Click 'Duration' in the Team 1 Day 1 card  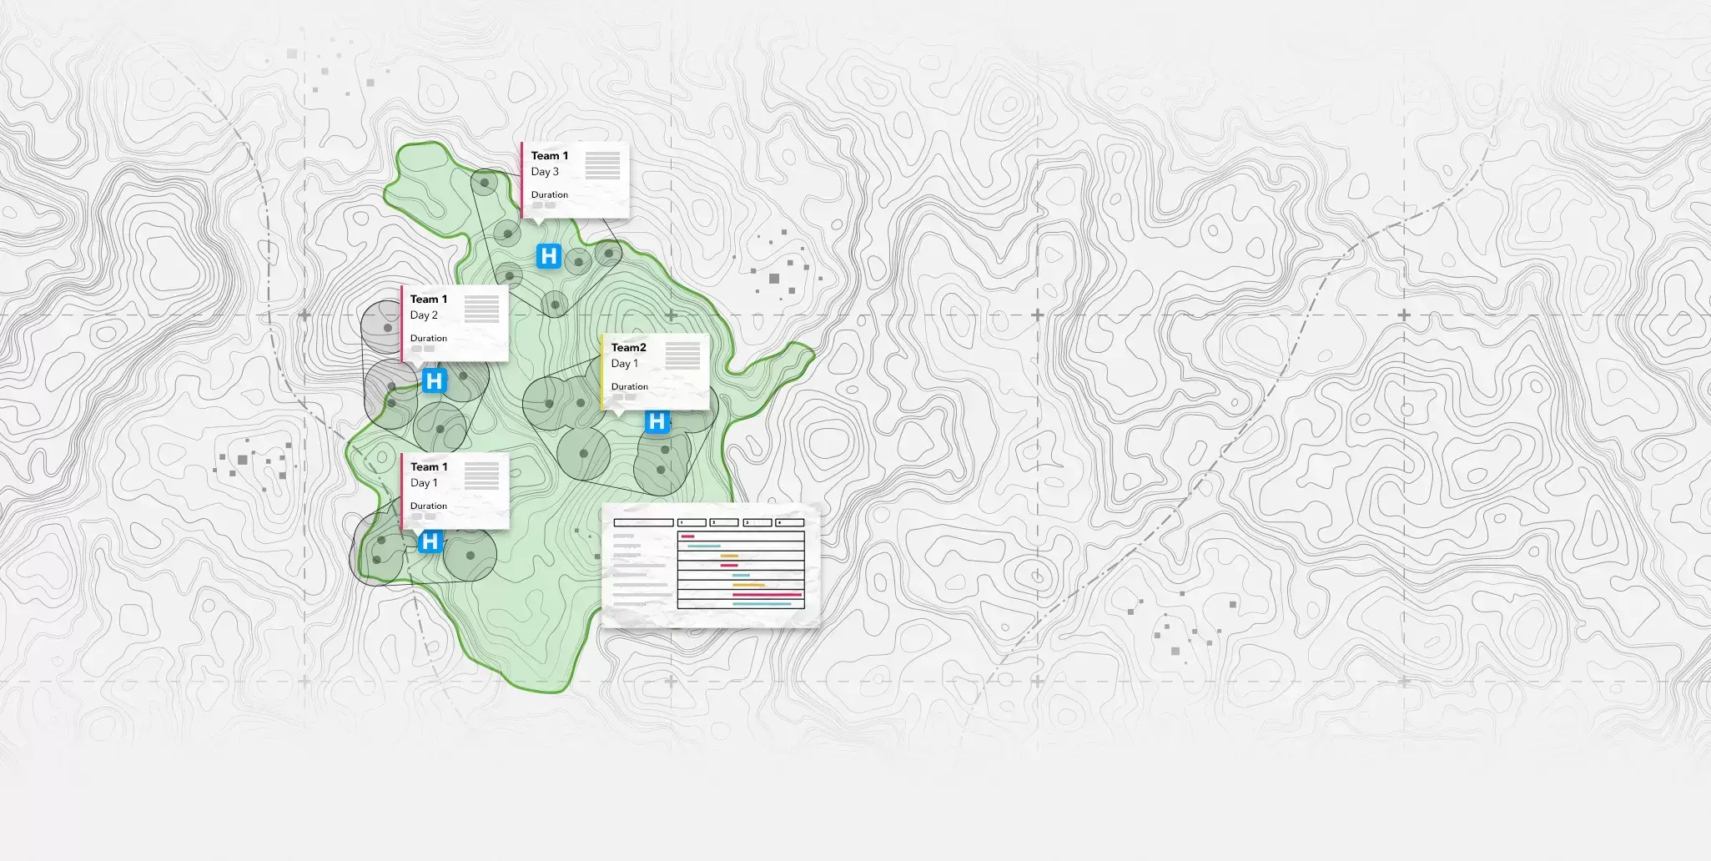point(429,506)
